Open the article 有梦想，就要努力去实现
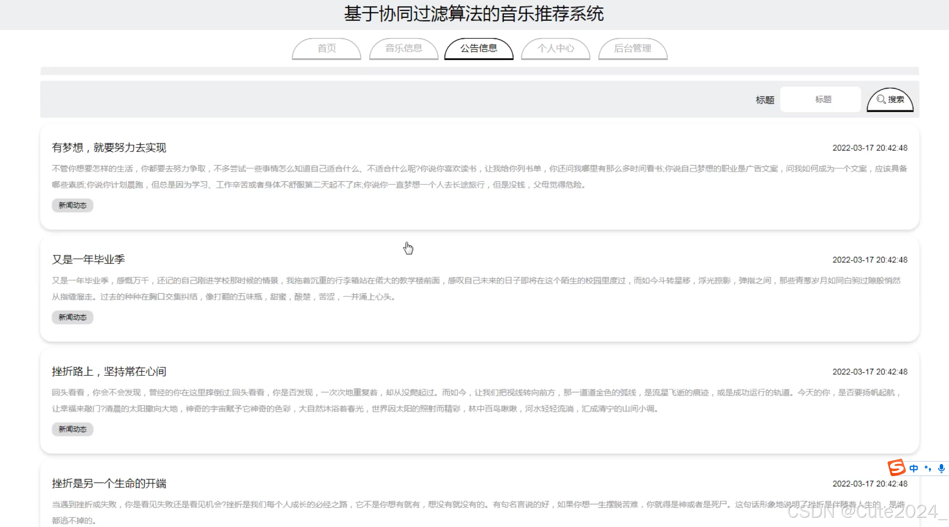Screen dimensions: 949x527 (x=109, y=148)
